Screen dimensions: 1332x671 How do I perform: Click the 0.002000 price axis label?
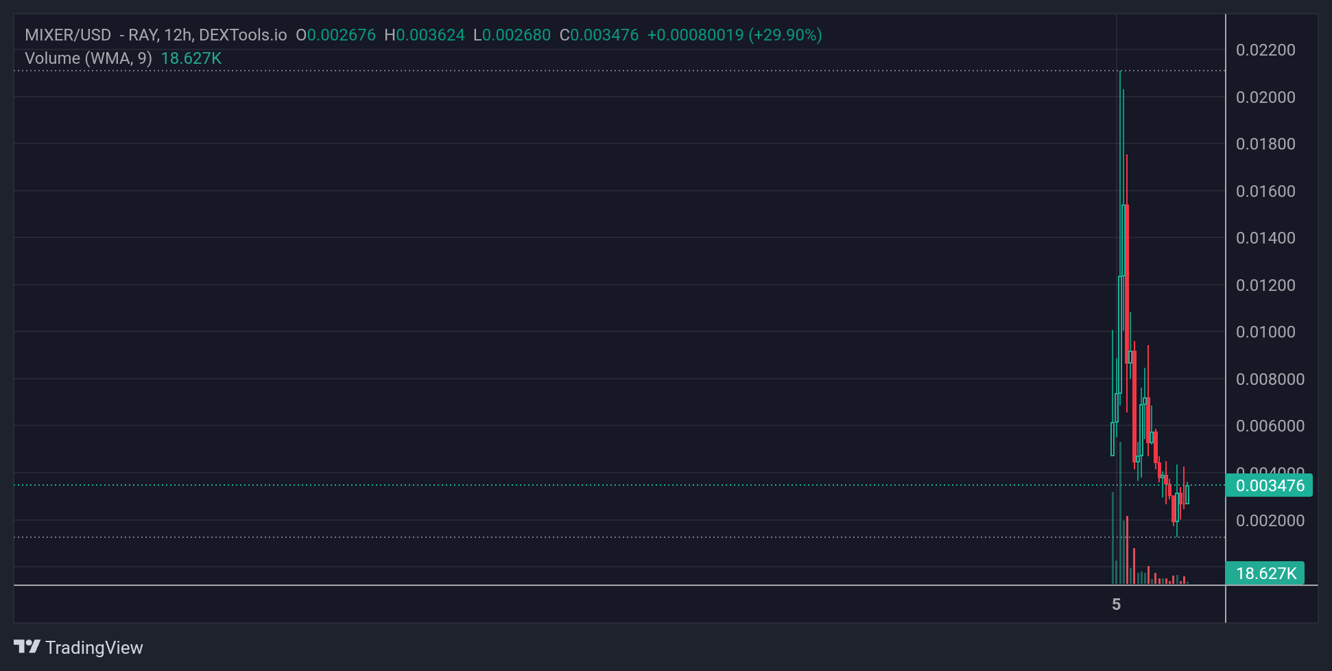pyautogui.click(x=1270, y=521)
